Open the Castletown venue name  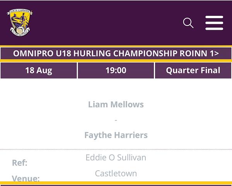pos(116,173)
